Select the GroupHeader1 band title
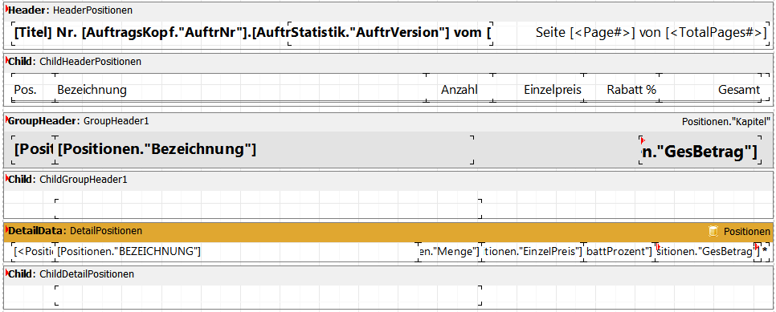 [x=78, y=121]
